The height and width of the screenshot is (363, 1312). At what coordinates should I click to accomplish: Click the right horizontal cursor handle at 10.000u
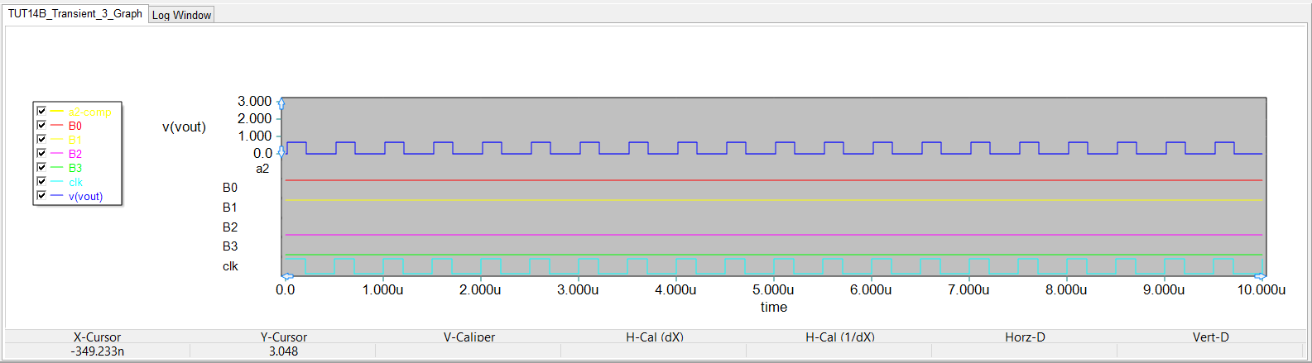(x=1259, y=276)
